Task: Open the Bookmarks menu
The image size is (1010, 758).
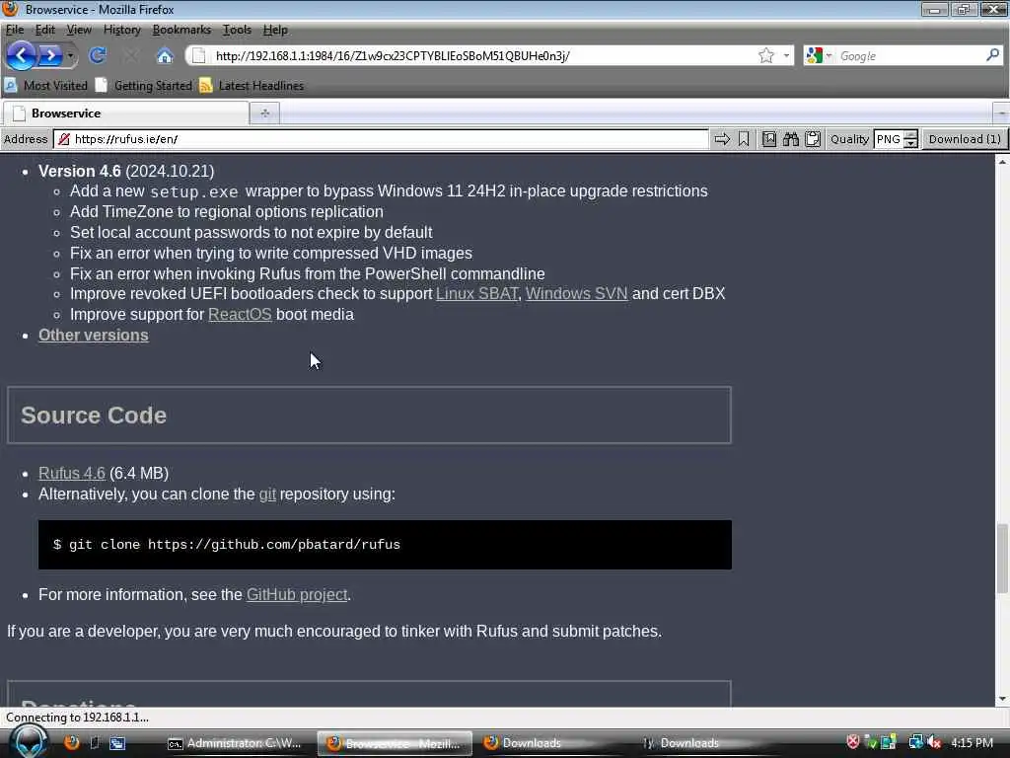Action: tap(181, 30)
